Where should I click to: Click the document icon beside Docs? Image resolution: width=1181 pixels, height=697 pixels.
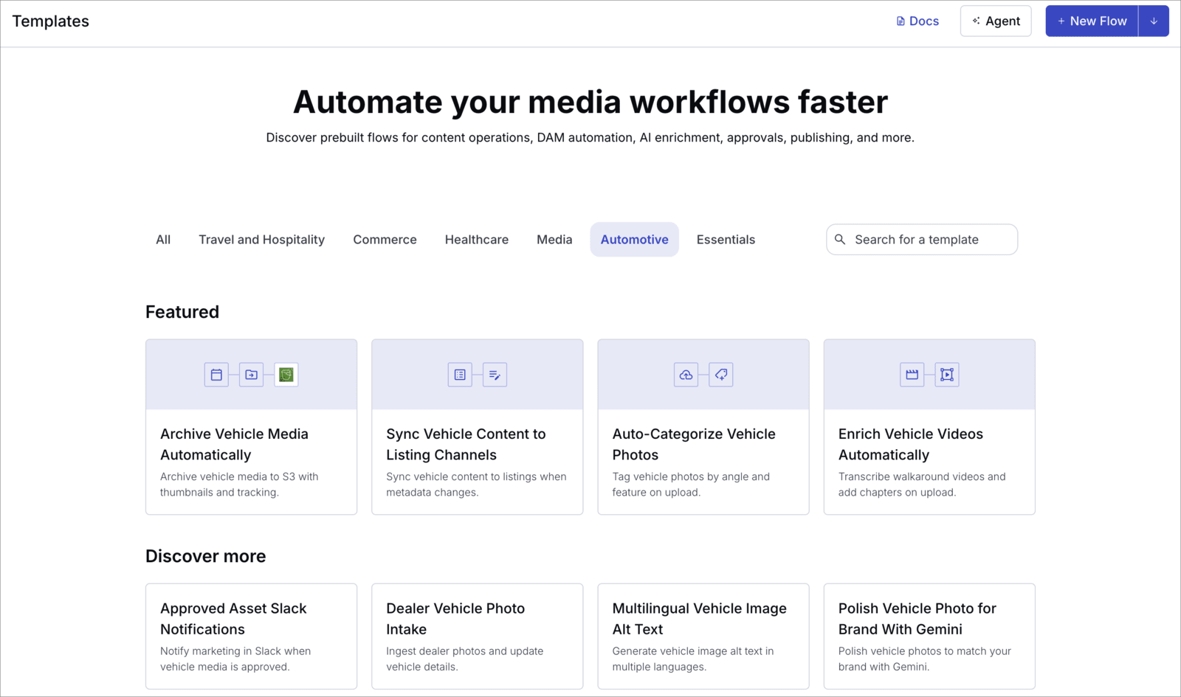[901, 21]
